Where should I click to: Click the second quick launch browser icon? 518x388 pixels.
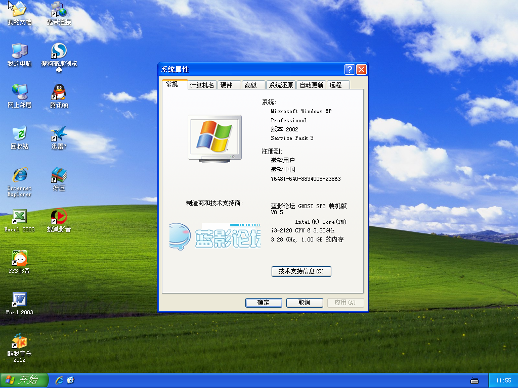[x=70, y=380]
